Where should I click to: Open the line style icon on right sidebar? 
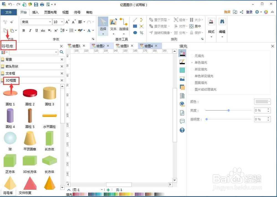pos(182,62)
